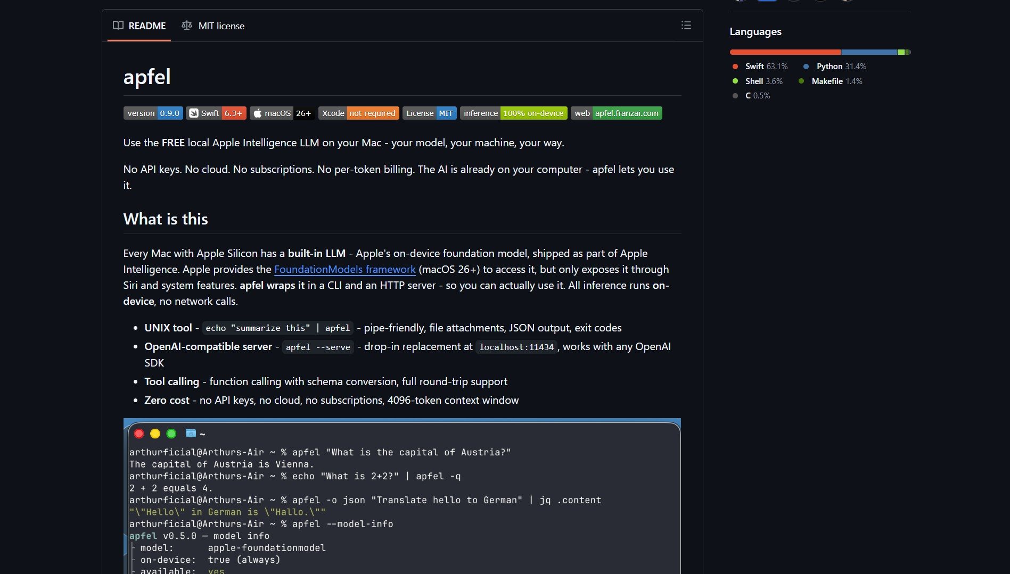Click the folder icon in terminal title bar
Screen dimensions: 1010x574
click(x=190, y=434)
